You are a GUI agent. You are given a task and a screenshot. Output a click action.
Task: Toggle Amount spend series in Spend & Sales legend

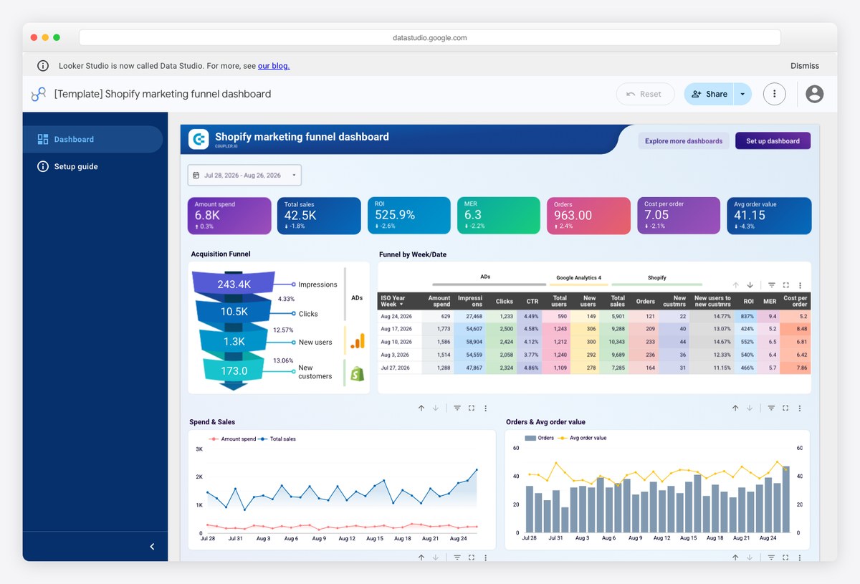pos(232,439)
